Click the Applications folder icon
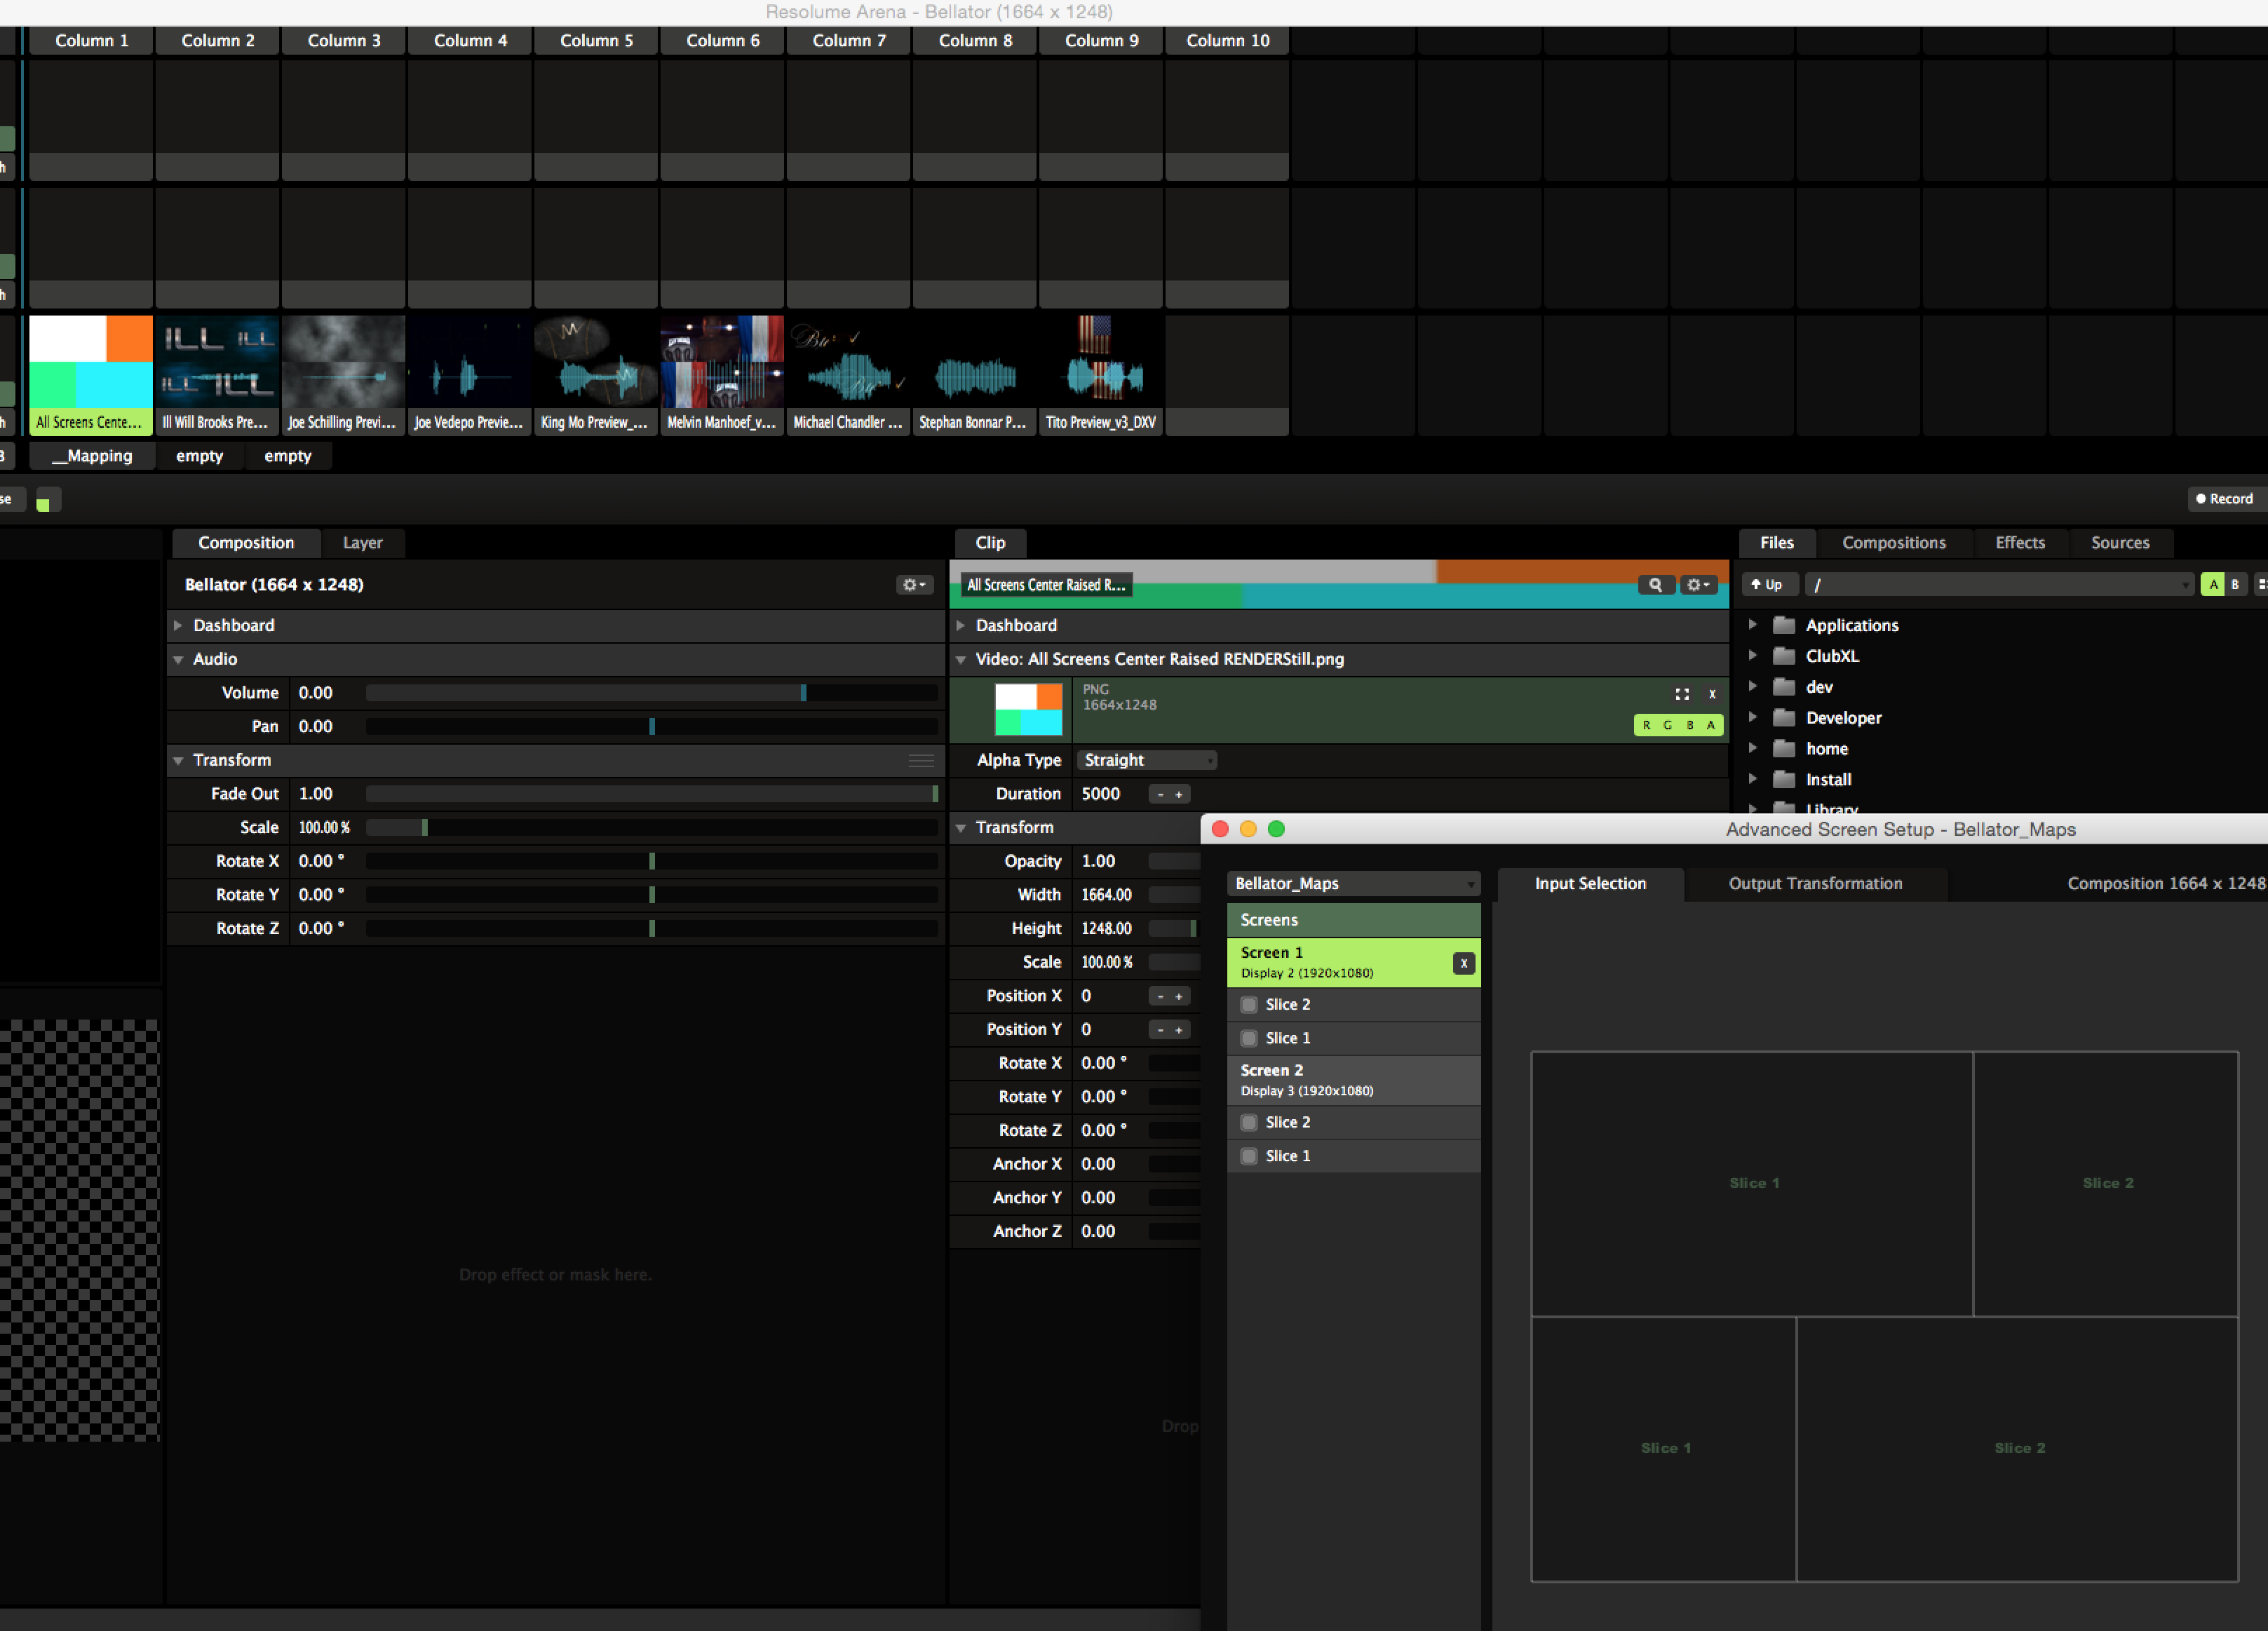Image resolution: width=2268 pixels, height=1631 pixels. point(1783,625)
